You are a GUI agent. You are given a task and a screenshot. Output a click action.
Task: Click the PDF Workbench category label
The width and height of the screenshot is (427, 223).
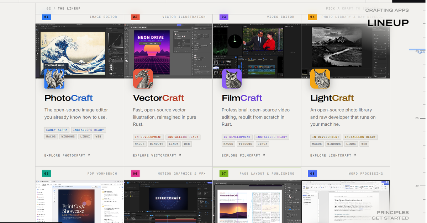tap(102, 174)
